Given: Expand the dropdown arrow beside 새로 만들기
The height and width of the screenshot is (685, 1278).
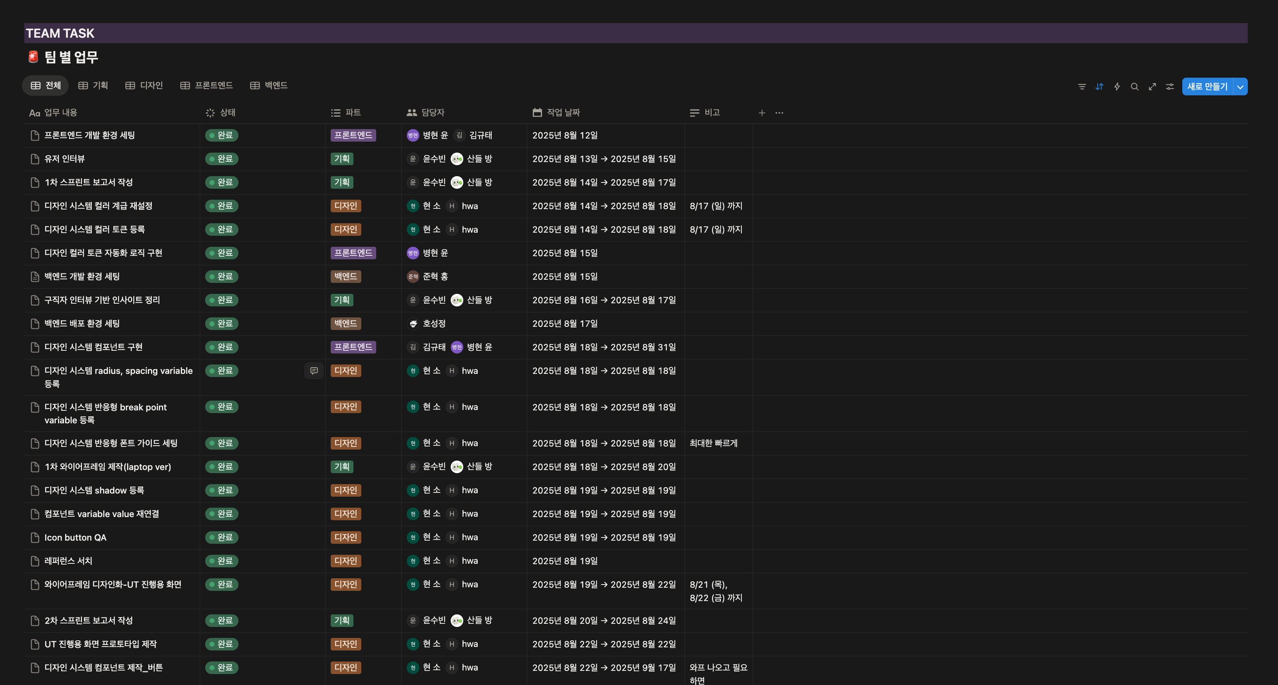Looking at the screenshot, I should [x=1240, y=87].
